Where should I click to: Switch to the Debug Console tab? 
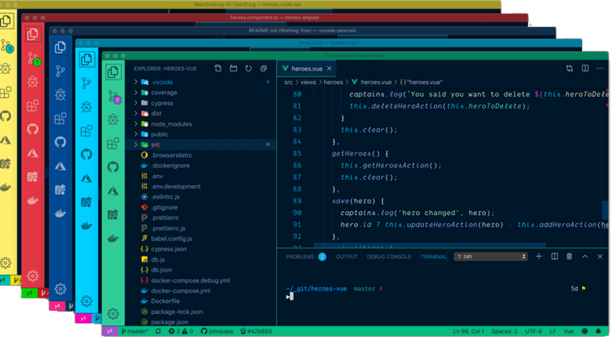(389, 257)
